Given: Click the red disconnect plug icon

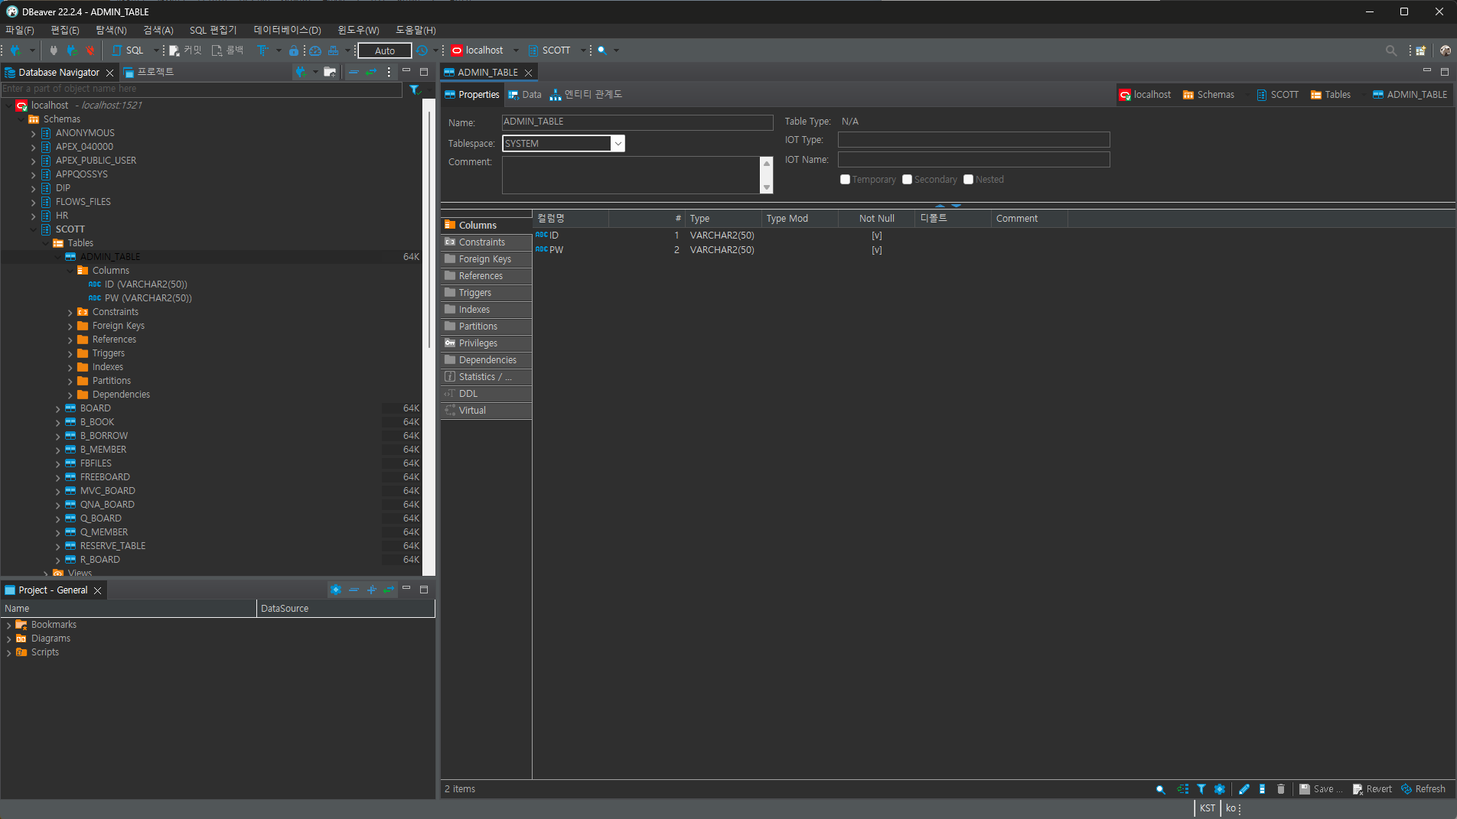Looking at the screenshot, I should point(90,50).
